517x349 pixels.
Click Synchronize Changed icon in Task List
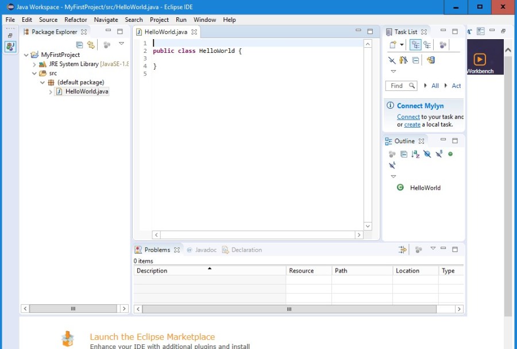pyautogui.click(x=431, y=60)
